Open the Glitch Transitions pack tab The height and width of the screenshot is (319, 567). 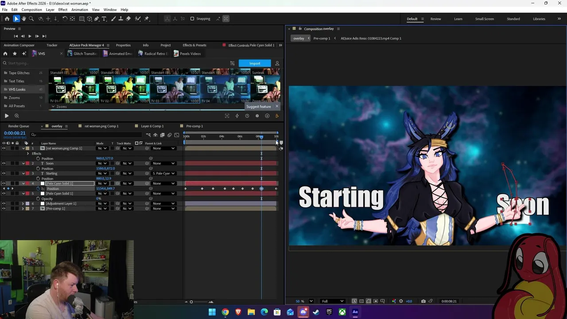pos(82,54)
